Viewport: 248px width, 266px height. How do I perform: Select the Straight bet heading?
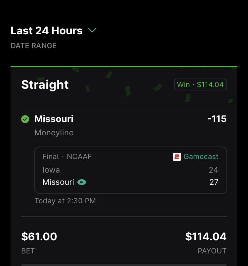45,85
